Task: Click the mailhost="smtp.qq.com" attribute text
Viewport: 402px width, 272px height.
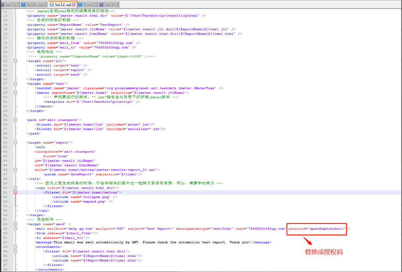Action: pyautogui.click(x=71, y=229)
